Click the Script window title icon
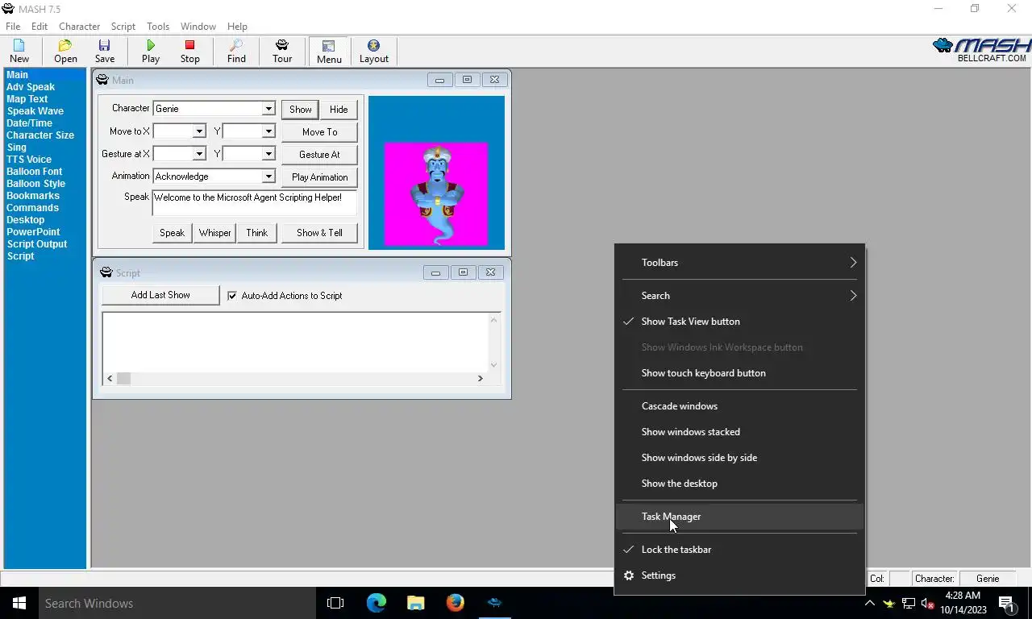 click(x=106, y=272)
